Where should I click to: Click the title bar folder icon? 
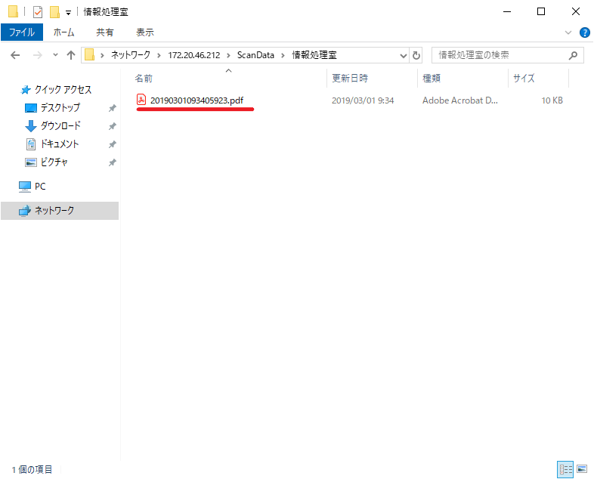tap(14, 12)
